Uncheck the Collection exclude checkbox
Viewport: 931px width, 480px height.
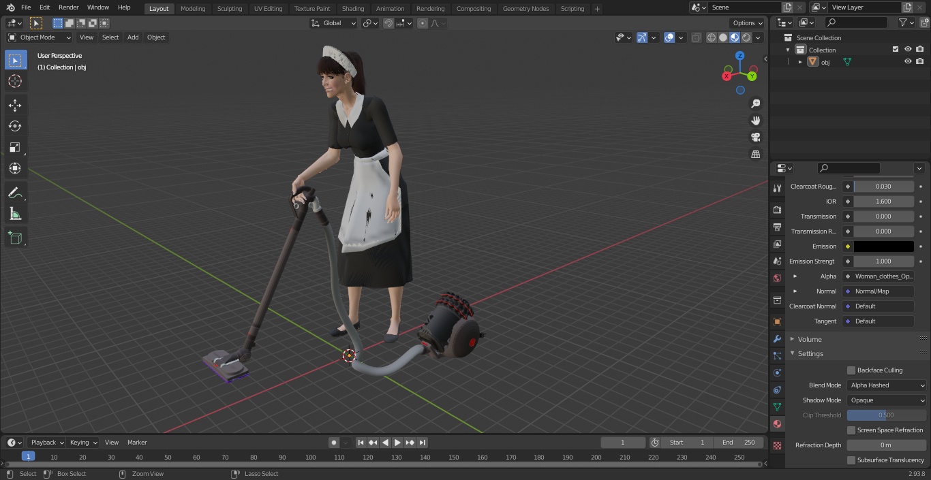tap(896, 50)
